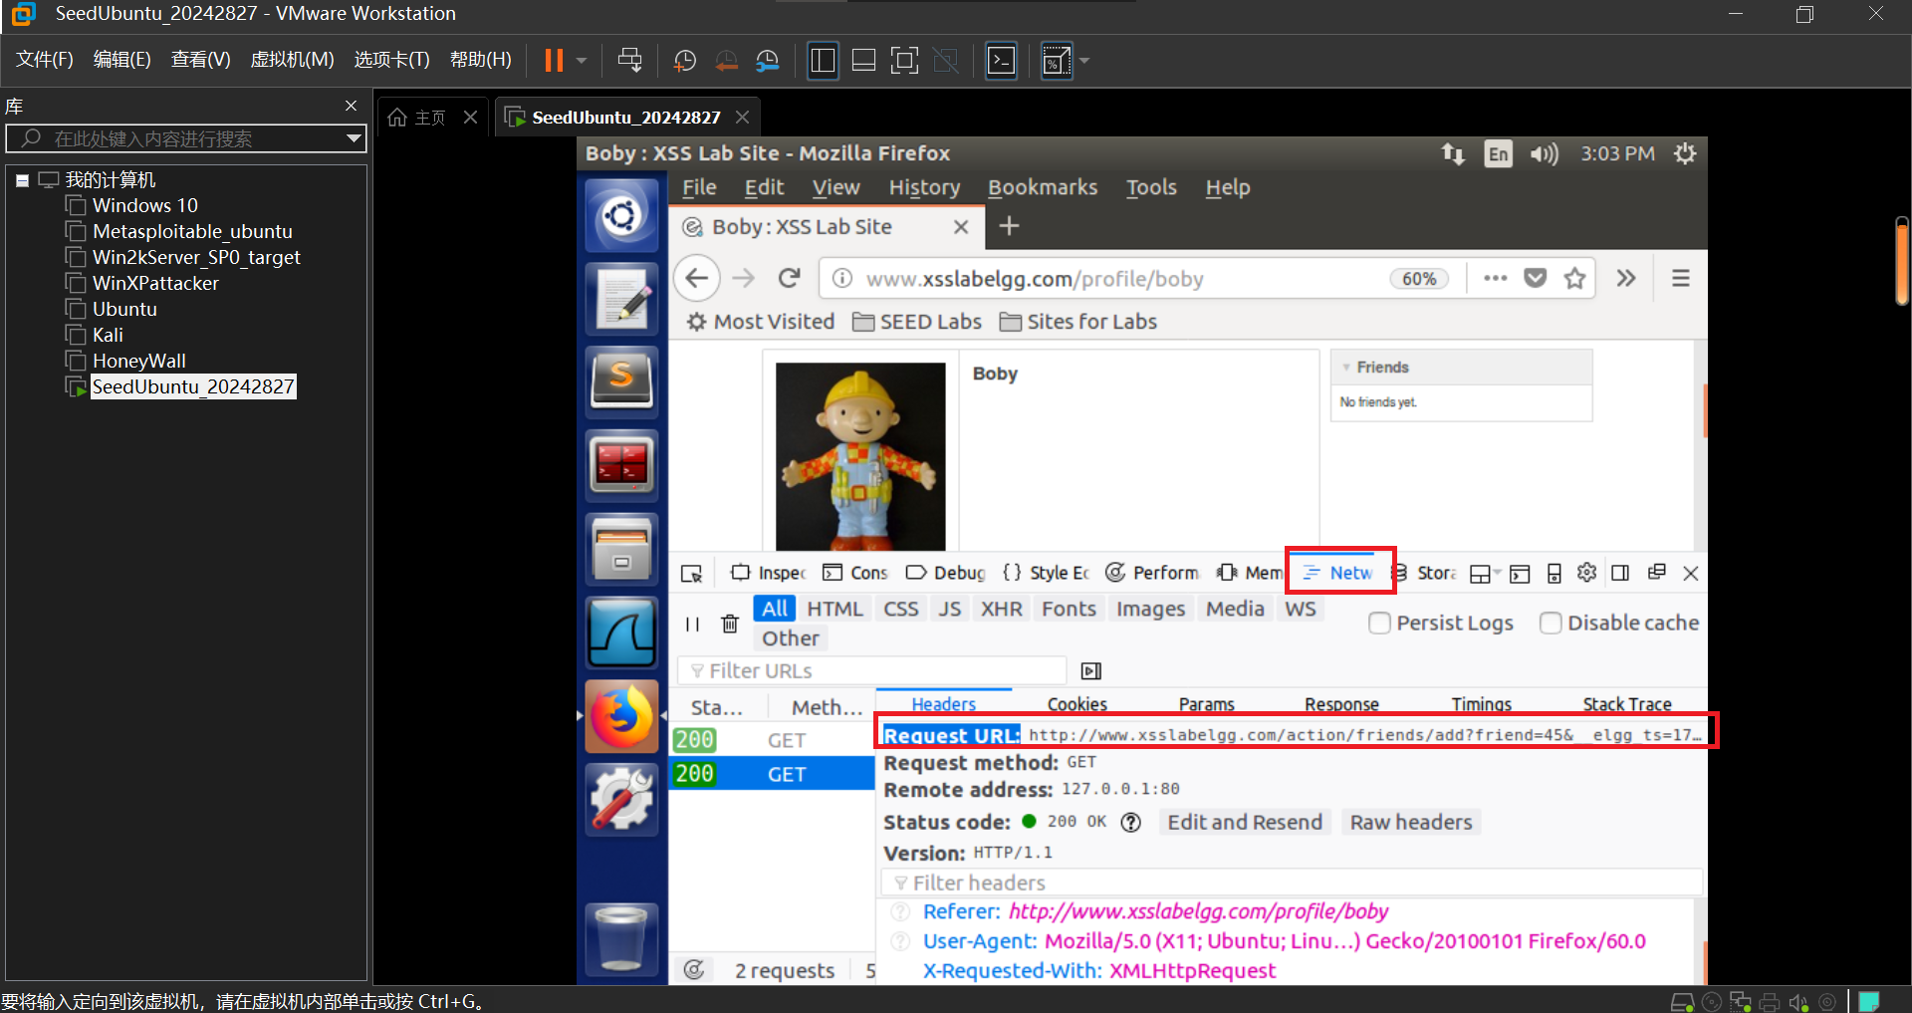Click the Firefox icon in Ubuntu dock
The height and width of the screenshot is (1013, 1912).
point(621,716)
